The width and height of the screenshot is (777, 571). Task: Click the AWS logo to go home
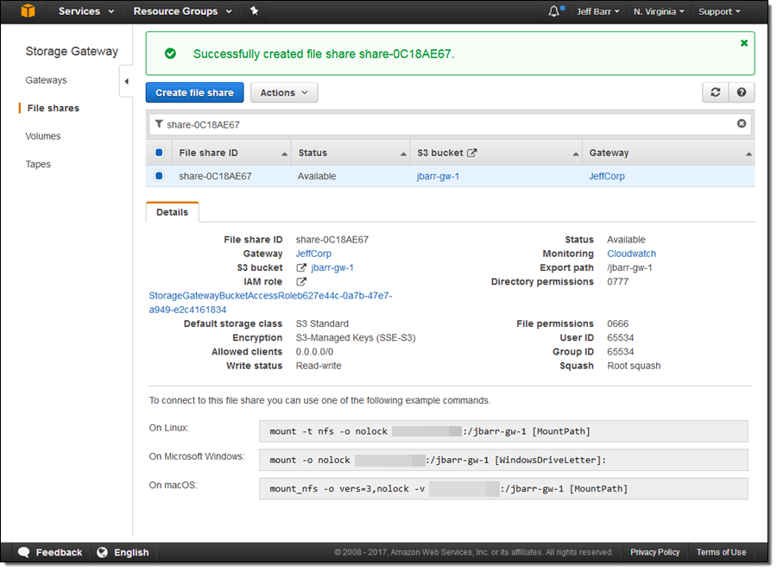tap(28, 11)
